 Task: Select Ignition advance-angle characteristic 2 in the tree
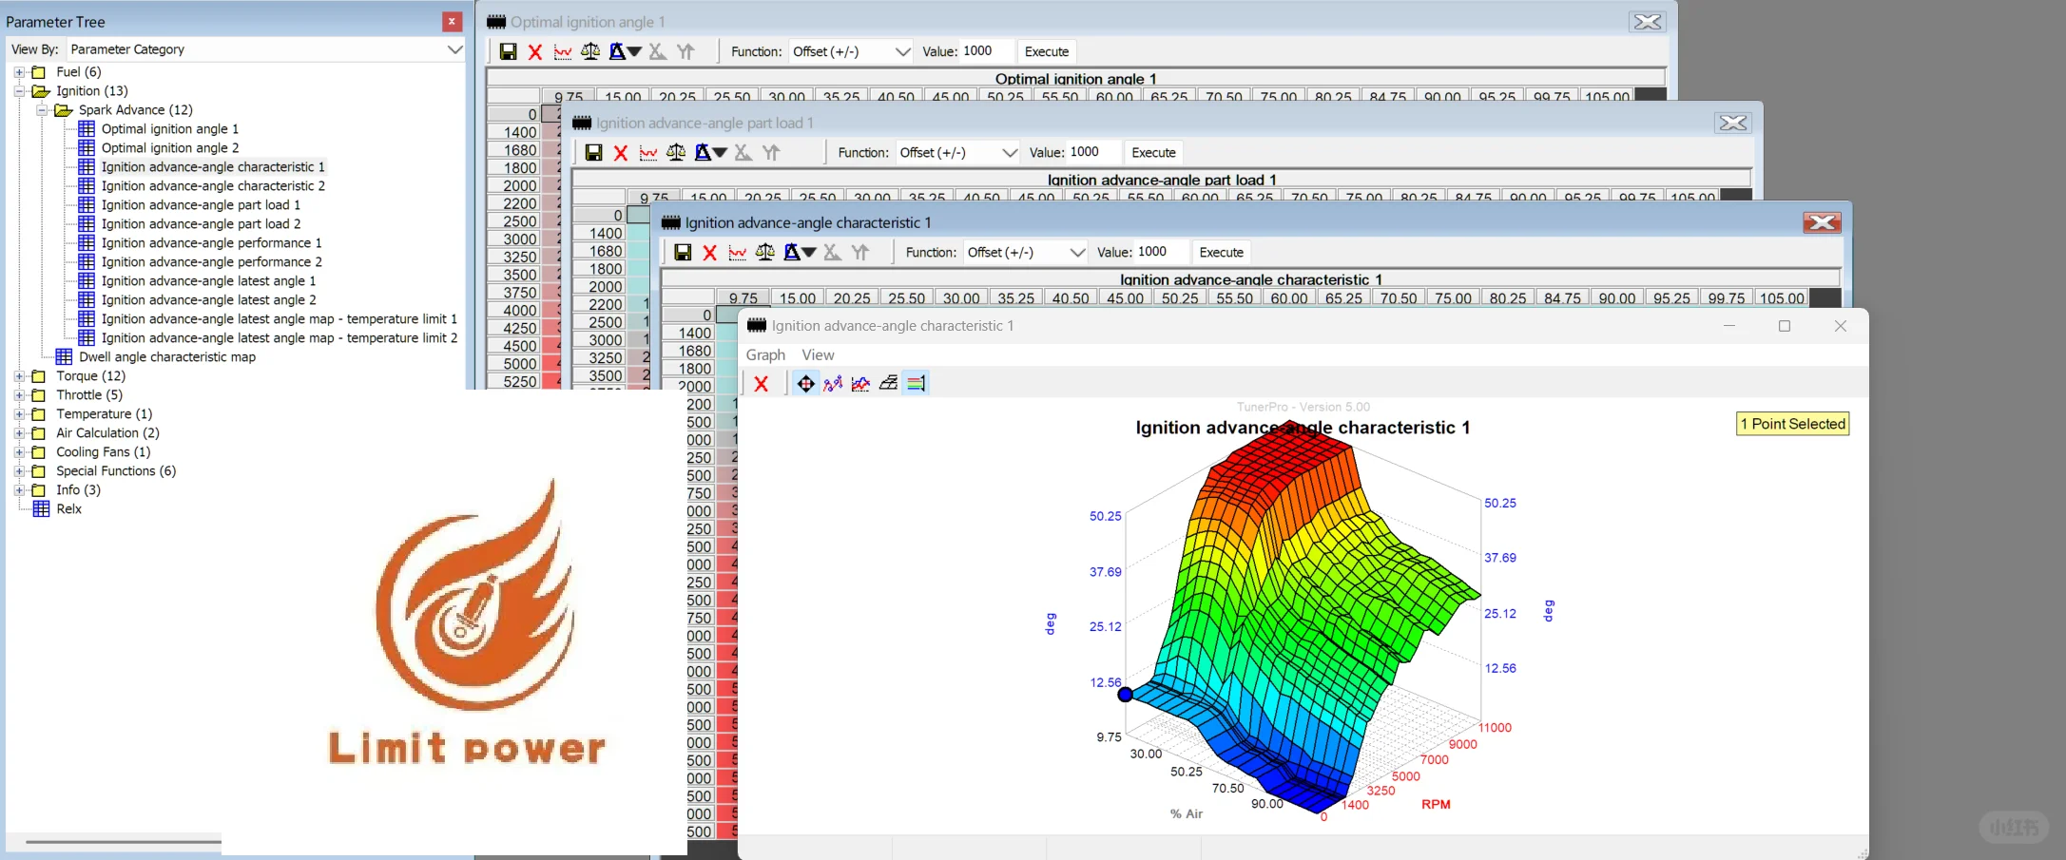point(213,186)
